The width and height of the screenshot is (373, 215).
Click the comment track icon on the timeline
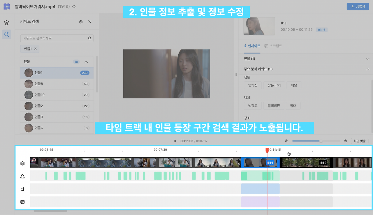click(x=22, y=202)
